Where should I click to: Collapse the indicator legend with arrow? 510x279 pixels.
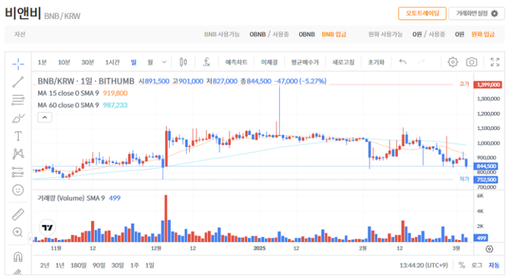click(45, 117)
